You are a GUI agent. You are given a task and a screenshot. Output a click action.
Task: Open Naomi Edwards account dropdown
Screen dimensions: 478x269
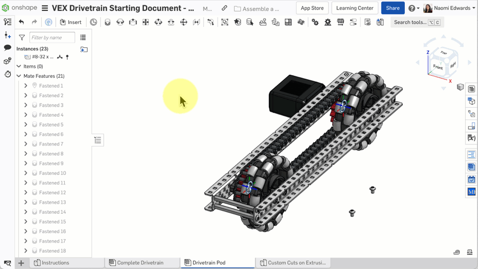tap(449, 8)
